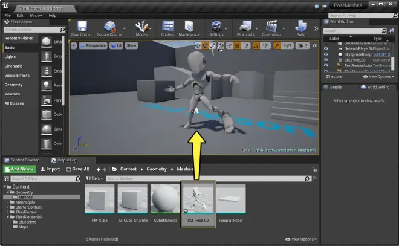Navigate forward with the right arrow in Content Browser
The height and width of the screenshot is (246, 399).
tap(105, 169)
